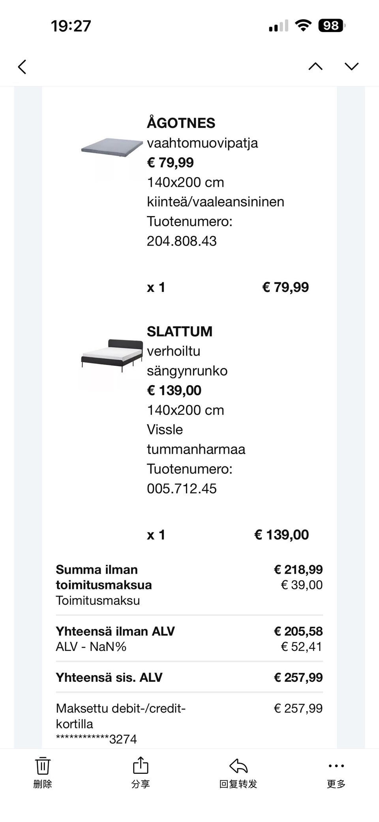Open the ÅGOTNES mattress thumbnail
The image size is (379, 822).
point(112,147)
